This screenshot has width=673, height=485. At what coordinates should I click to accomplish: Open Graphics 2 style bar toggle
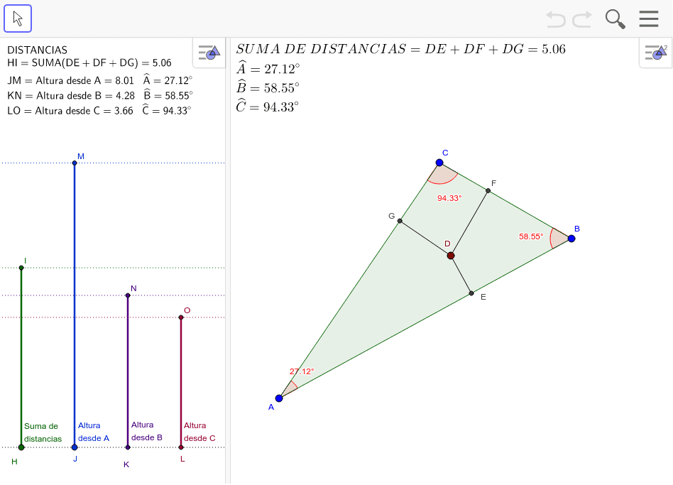coord(656,53)
